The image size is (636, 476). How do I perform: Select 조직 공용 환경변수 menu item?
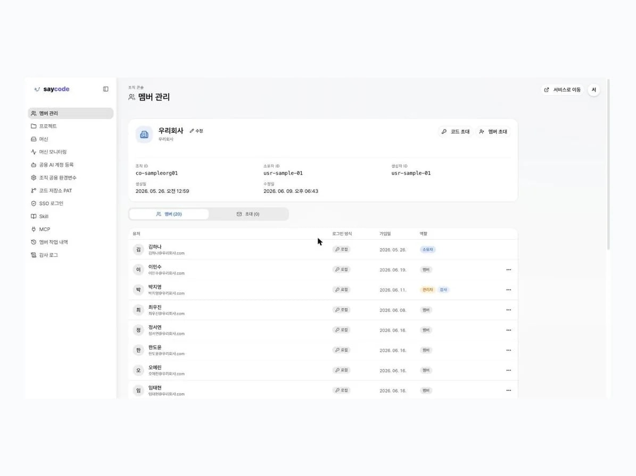71,177
